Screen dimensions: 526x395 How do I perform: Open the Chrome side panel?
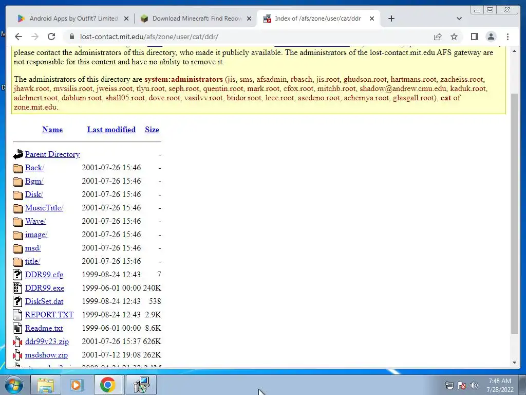(474, 37)
